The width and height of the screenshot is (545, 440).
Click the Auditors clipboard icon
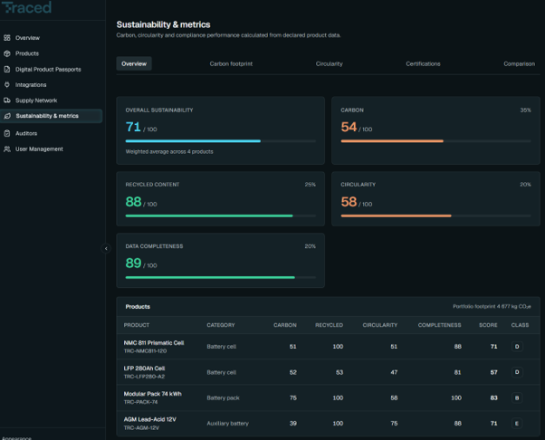pyautogui.click(x=7, y=133)
